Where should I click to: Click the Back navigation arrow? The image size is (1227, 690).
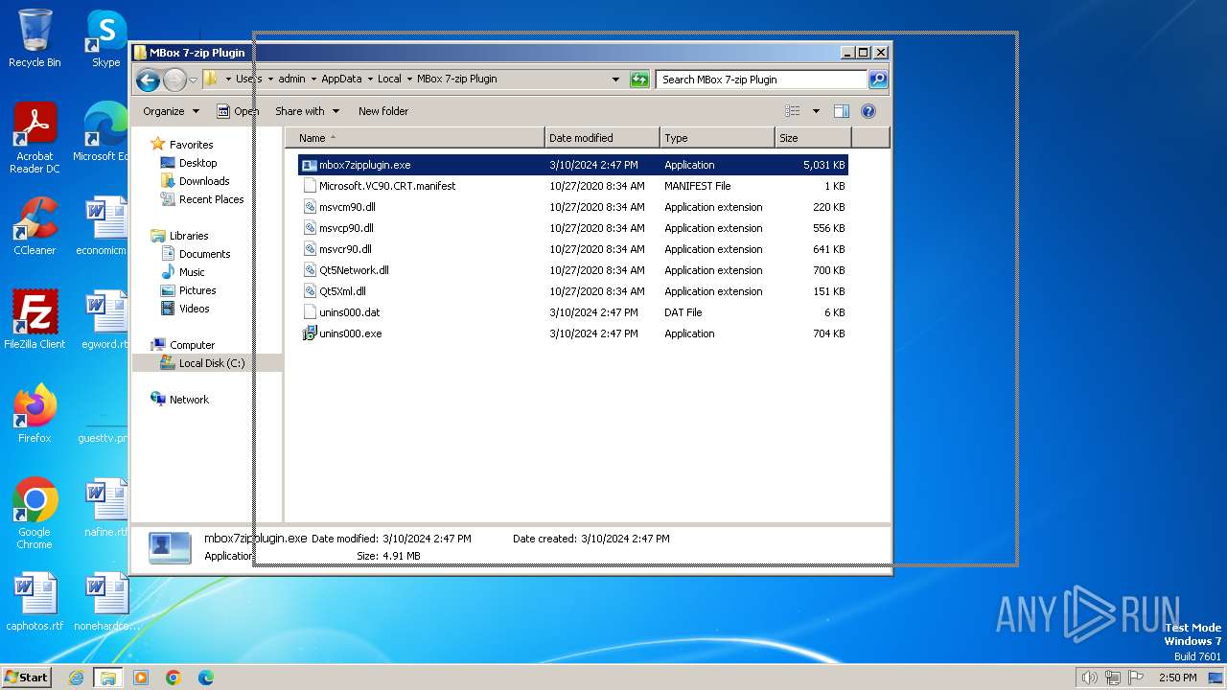click(148, 80)
